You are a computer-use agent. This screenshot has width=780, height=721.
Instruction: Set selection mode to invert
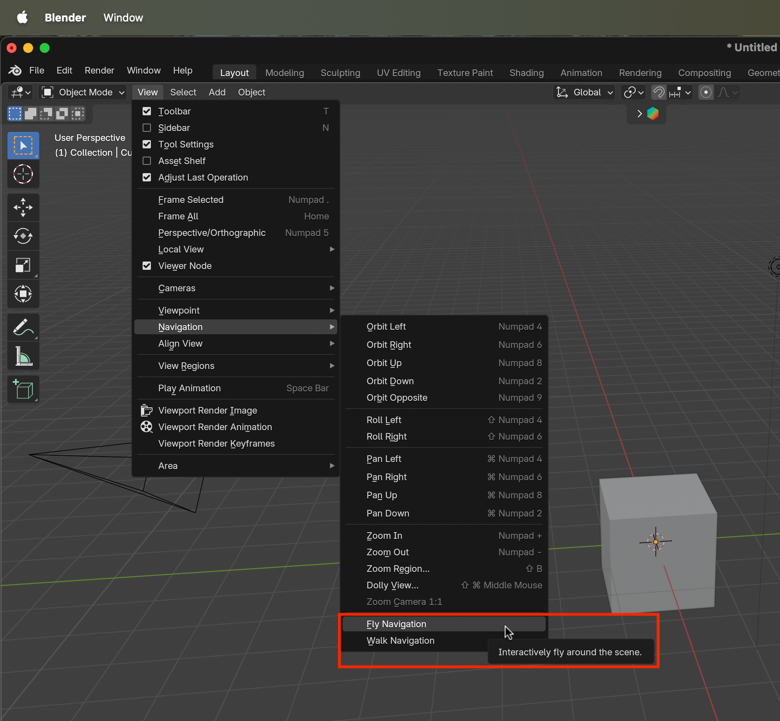tap(62, 114)
